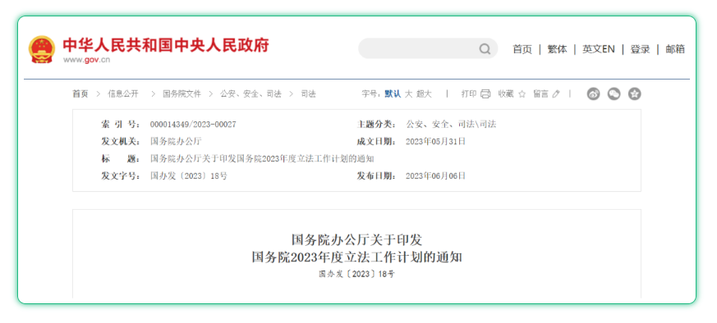Share via the Weibo icon
Image resolution: width=717 pixels, height=323 pixels.
click(x=594, y=94)
